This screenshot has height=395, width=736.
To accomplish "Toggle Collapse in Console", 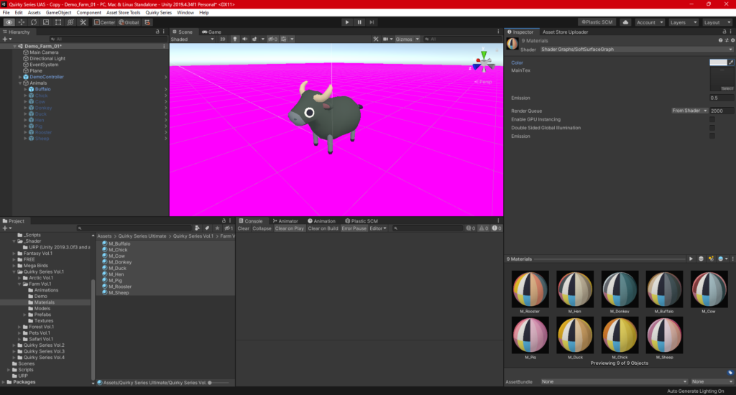I will click(x=262, y=228).
